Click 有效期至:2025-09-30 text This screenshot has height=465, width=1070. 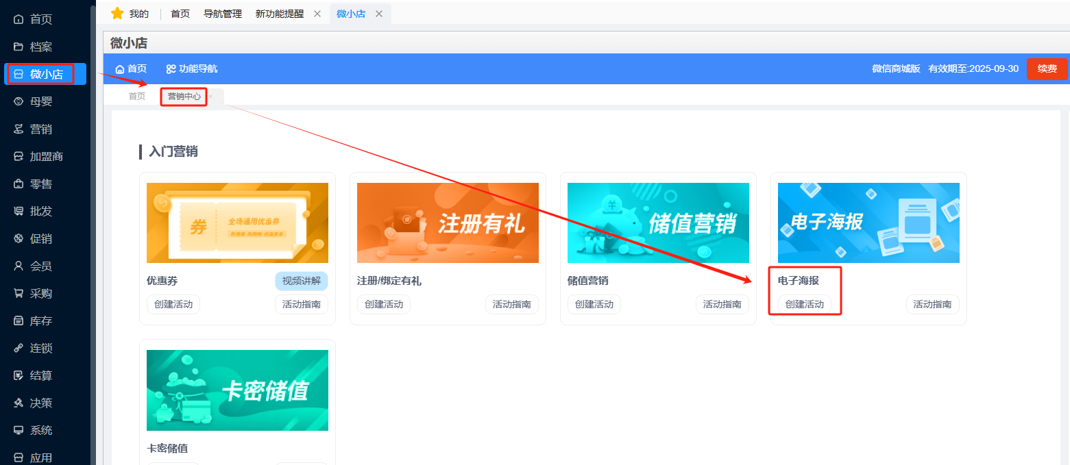[x=973, y=69]
